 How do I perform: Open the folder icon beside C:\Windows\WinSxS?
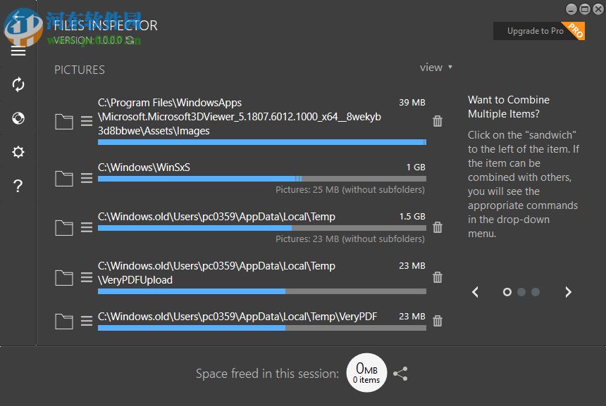click(x=63, y=178)
